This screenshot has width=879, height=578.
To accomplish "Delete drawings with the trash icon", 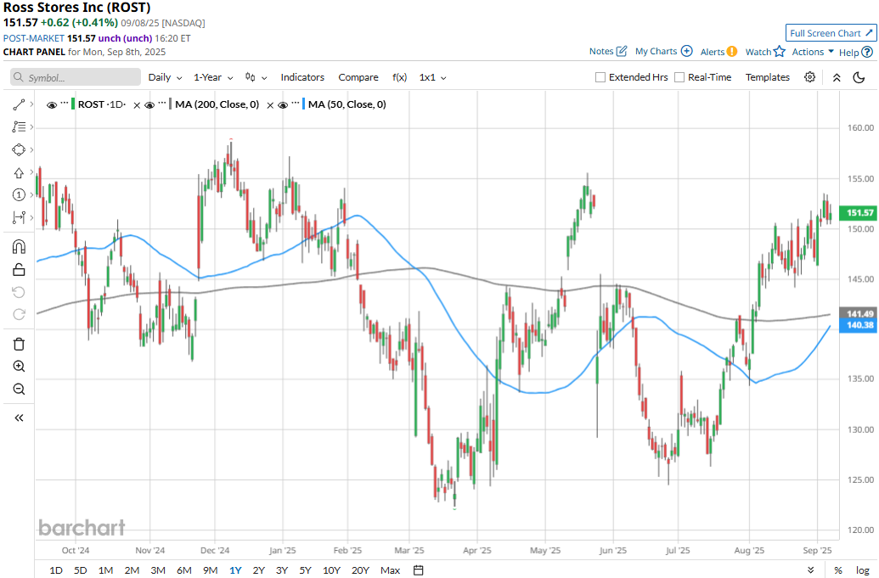I will coord(19,344).
